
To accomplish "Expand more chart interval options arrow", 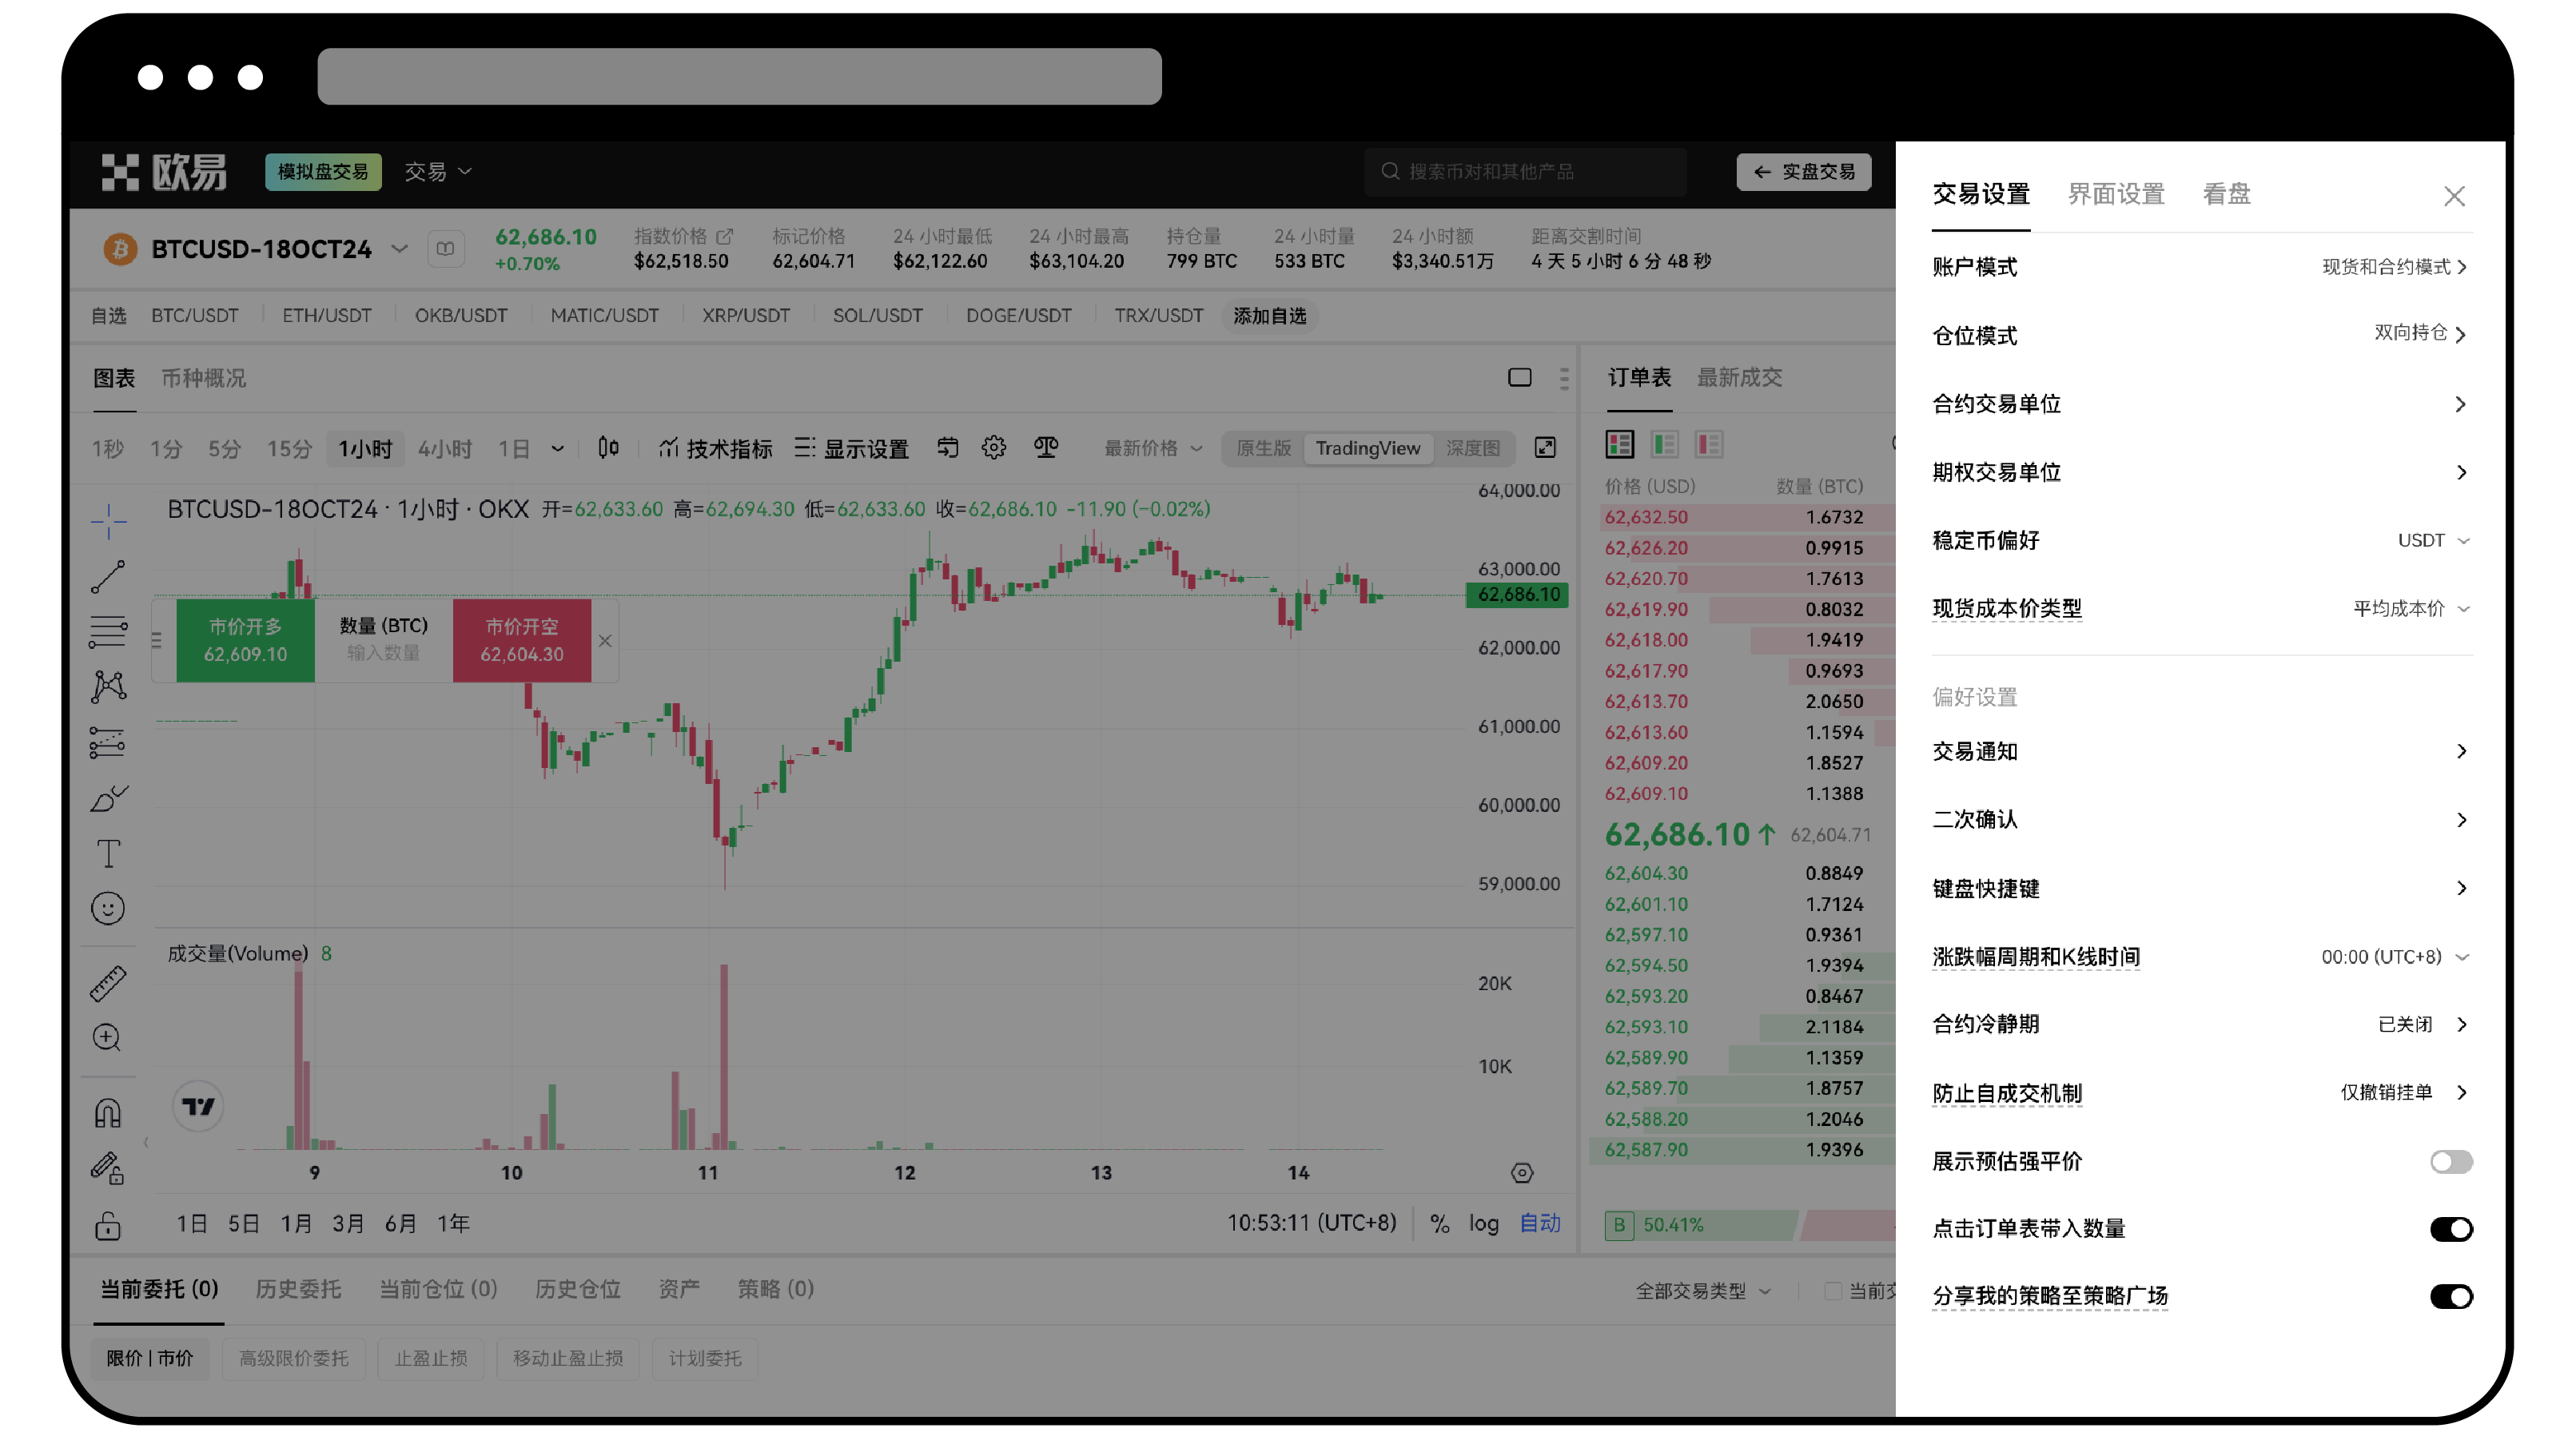I will coord(557,449).
